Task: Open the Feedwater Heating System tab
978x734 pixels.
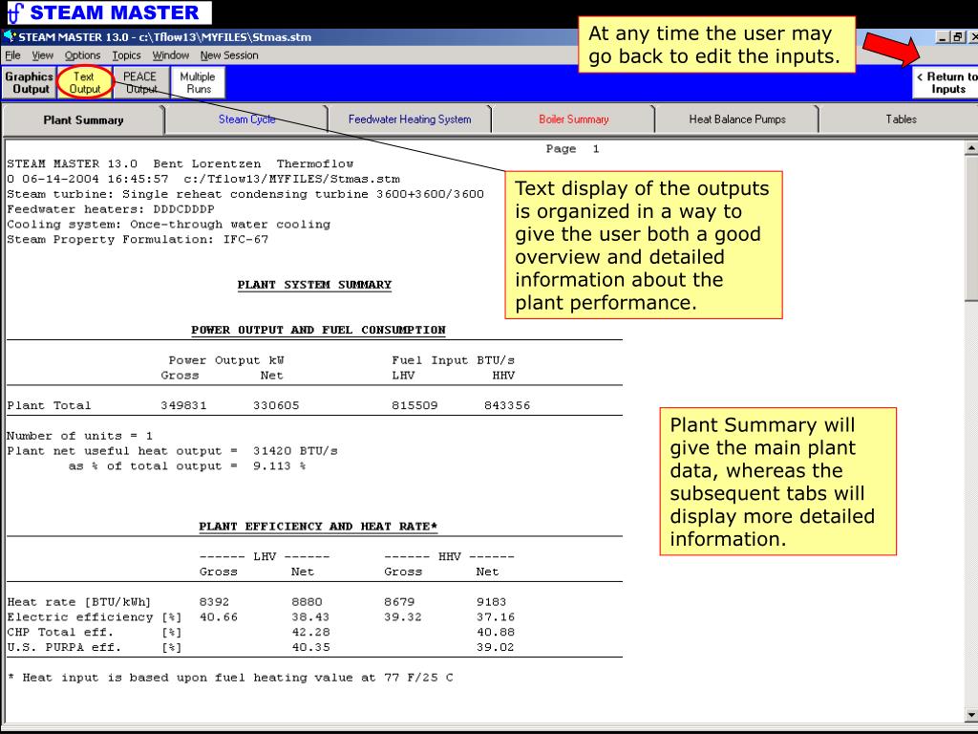Action: [410, 119]
